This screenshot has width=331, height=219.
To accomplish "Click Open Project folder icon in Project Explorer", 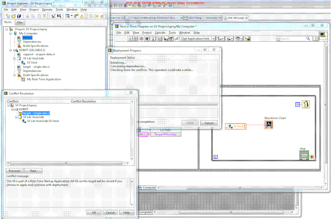I will 13,16.
